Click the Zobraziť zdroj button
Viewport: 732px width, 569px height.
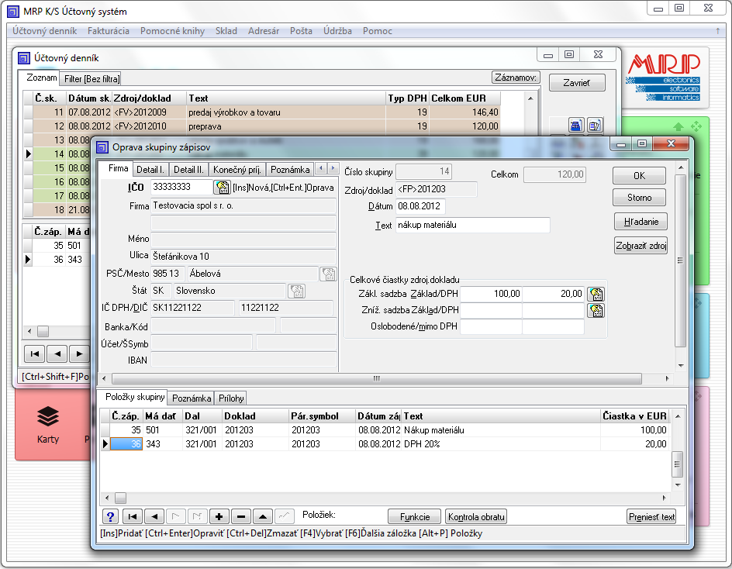pyautogui.click(x=640, y=246)
